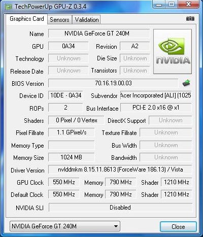
Task: Close the window with the X button
Action: tap(188, 4)
